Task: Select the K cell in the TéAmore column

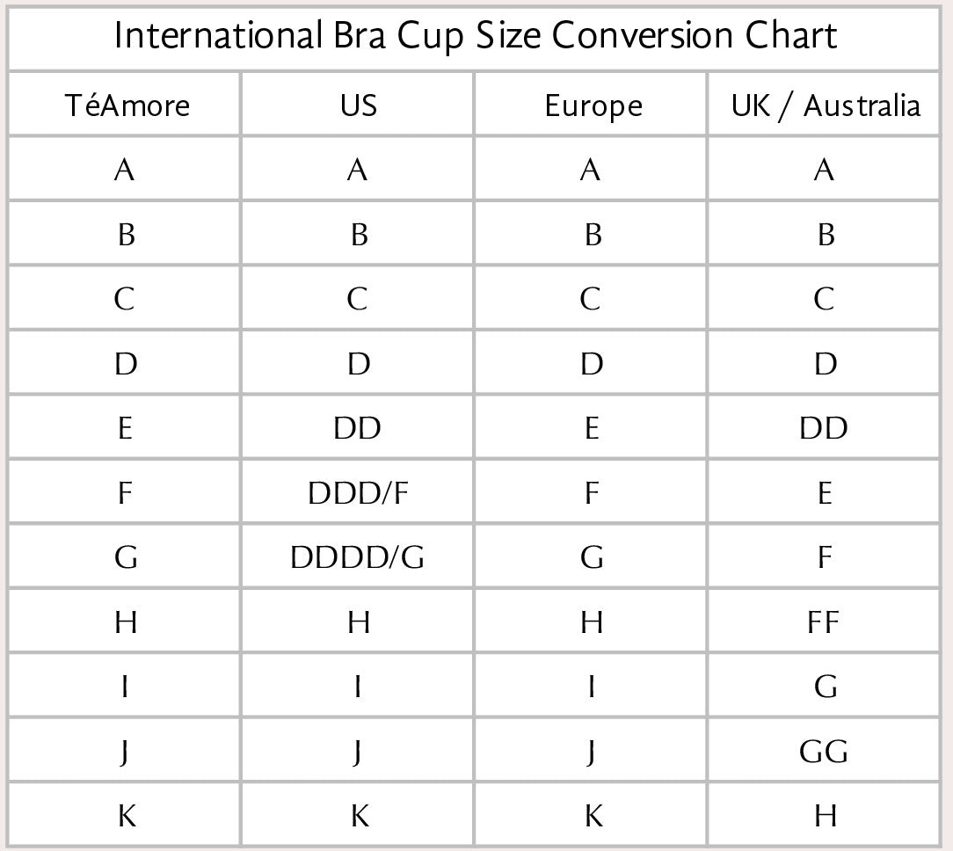Action: 126,817
